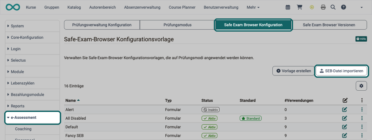Go to Gruppen in top navigation
This screenshot has width=372, height=140.
[52, 7]
